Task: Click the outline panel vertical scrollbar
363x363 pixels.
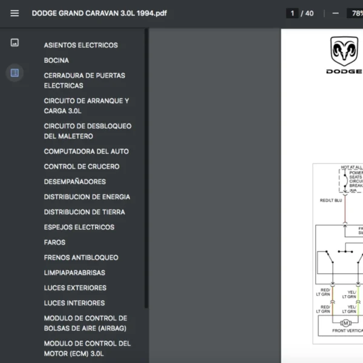Action: click(146, 168)
